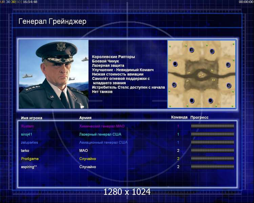This screenshot has width=254, height=203.
Task: Select player name 'Rustam'
Action: click(27, 126)
